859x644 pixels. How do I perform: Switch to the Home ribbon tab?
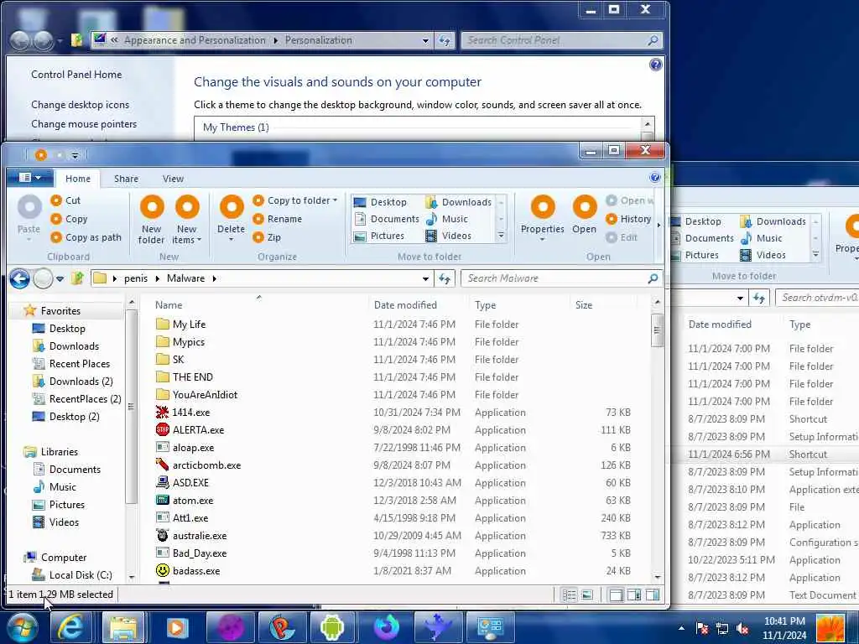pos(78,179)
